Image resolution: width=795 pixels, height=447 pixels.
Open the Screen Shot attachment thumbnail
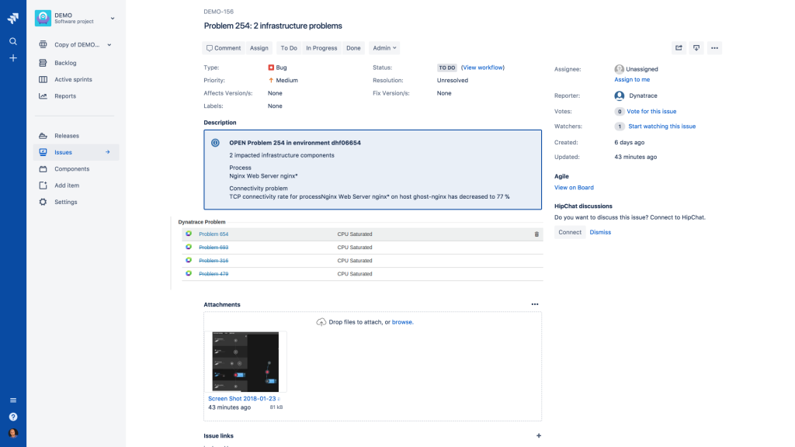(x=246, y=362)
